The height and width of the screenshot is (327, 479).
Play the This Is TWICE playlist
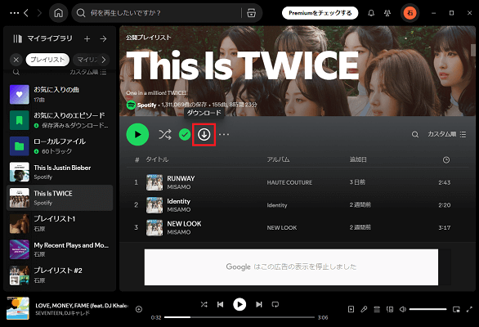tap(137, 134)
